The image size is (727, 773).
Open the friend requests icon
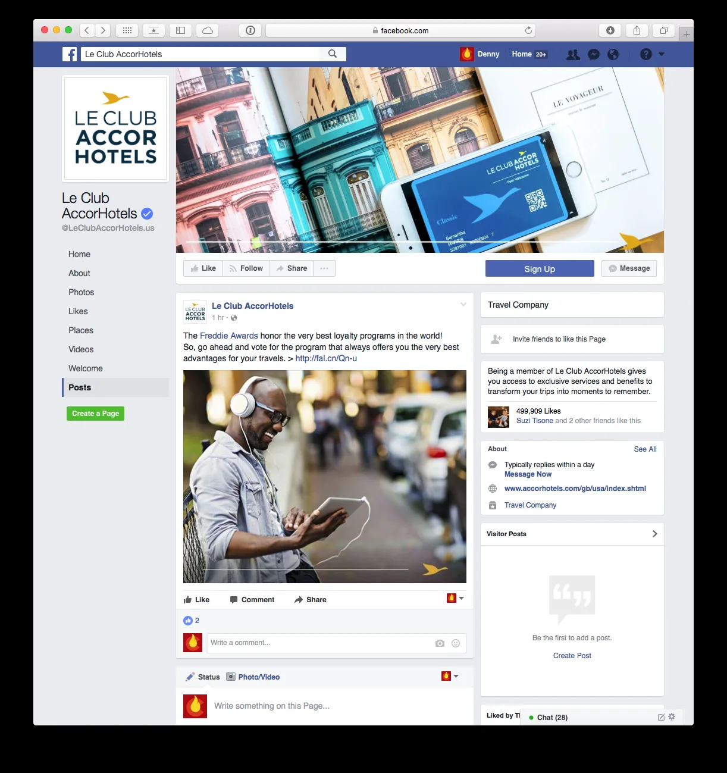coord(573,54)
